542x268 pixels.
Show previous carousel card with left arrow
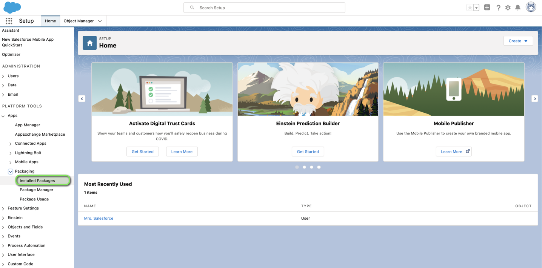(x=82, y=99)
